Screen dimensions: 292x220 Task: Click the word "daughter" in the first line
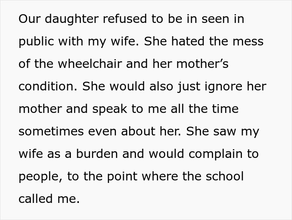pos(68,19)
